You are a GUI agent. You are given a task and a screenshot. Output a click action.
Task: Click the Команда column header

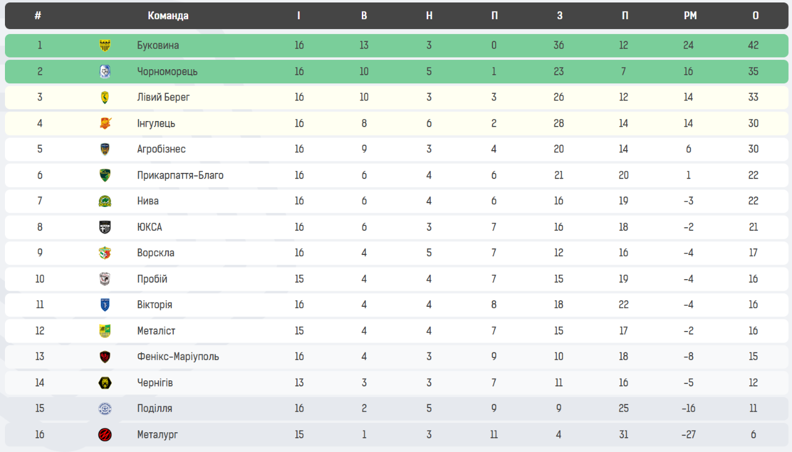tap(168, 16)
